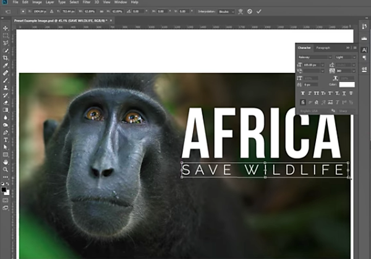The height and width of the screenshot is (259, 371).
Task: Select the Quick Selection tool
Action: coord(6,51)
